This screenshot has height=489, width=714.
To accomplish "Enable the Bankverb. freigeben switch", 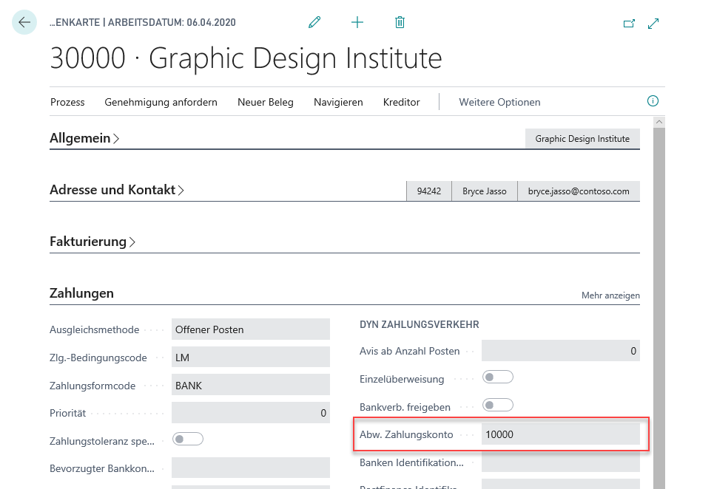I will pyautogui.click(x=497, y=406).
